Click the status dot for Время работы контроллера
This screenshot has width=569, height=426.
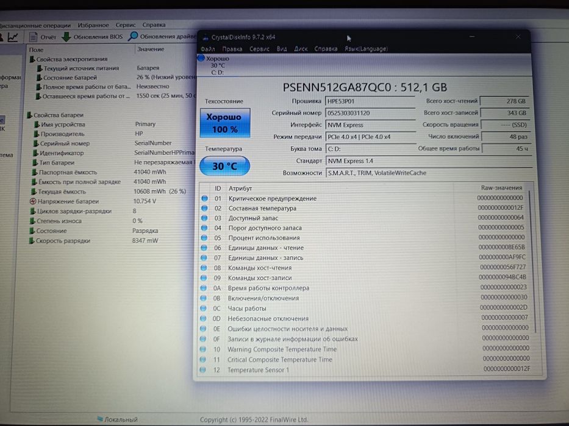pyautogui.click(x=204, y=288)
